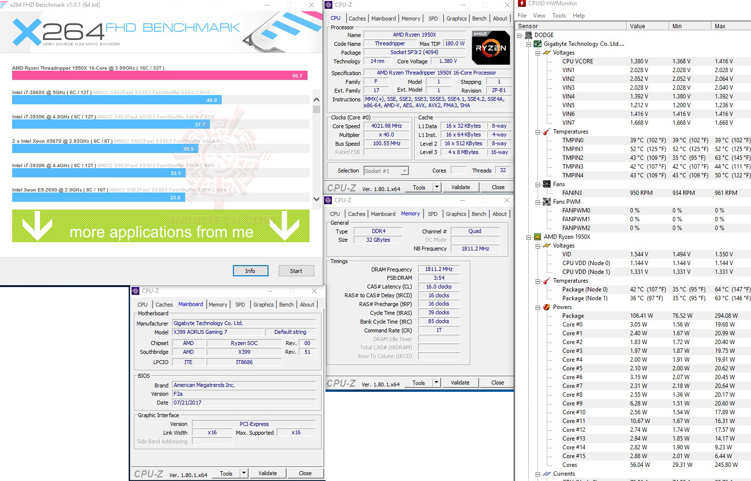Switch to Caches tab in top CPU-Z window

click(357, 19)
